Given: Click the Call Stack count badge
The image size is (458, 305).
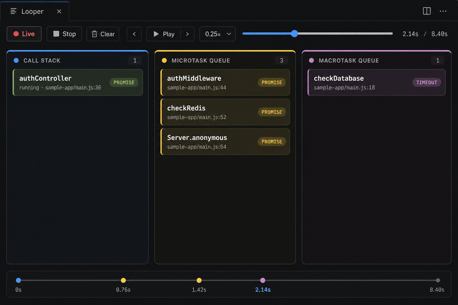Looking at the screenshot, I should click(135, 60).
